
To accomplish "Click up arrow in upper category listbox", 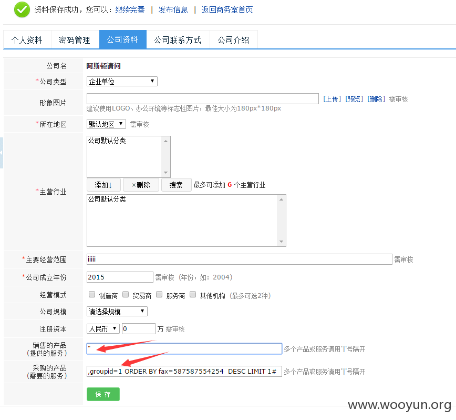I will click(166, 141).
